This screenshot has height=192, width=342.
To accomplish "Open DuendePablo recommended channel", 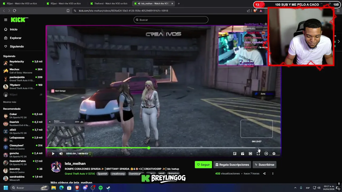I will 23,163.
